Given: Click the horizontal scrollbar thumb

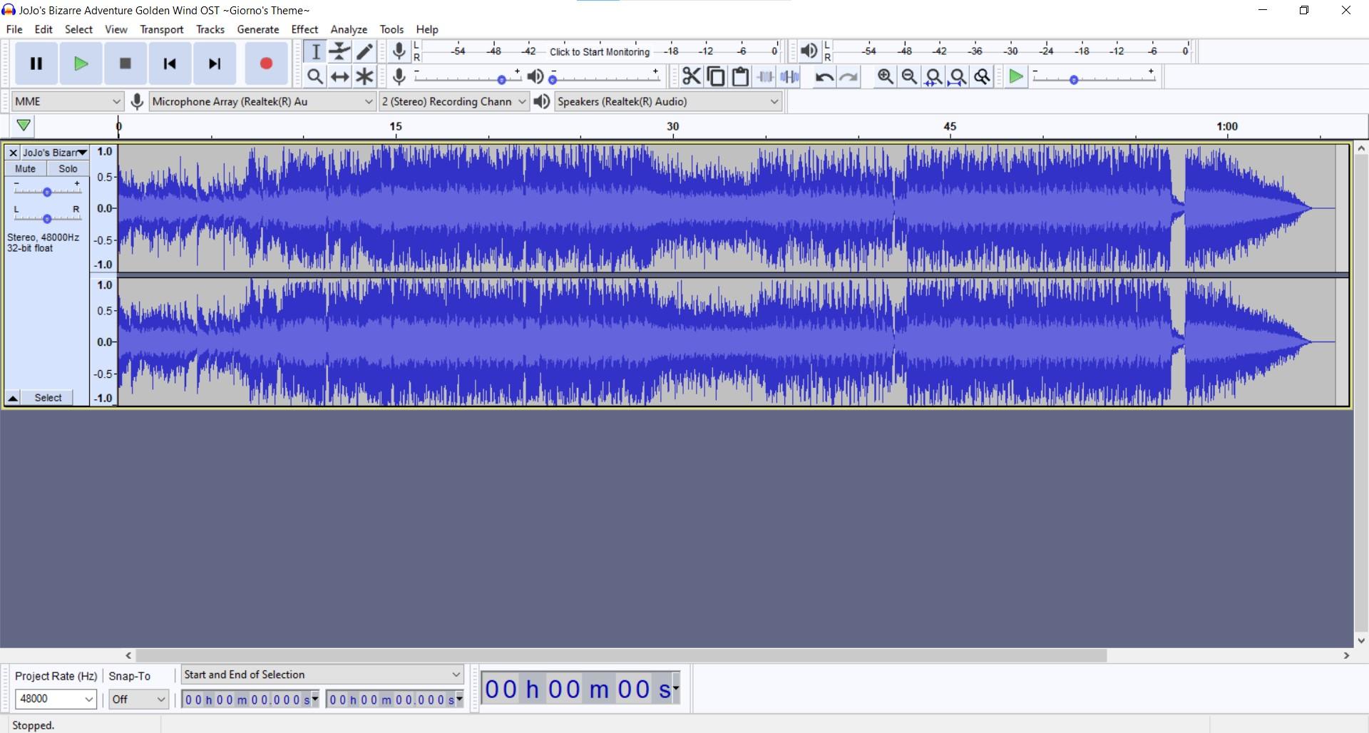Looking at the screenshot, I should pyautogui.click(x=621, y=655).
